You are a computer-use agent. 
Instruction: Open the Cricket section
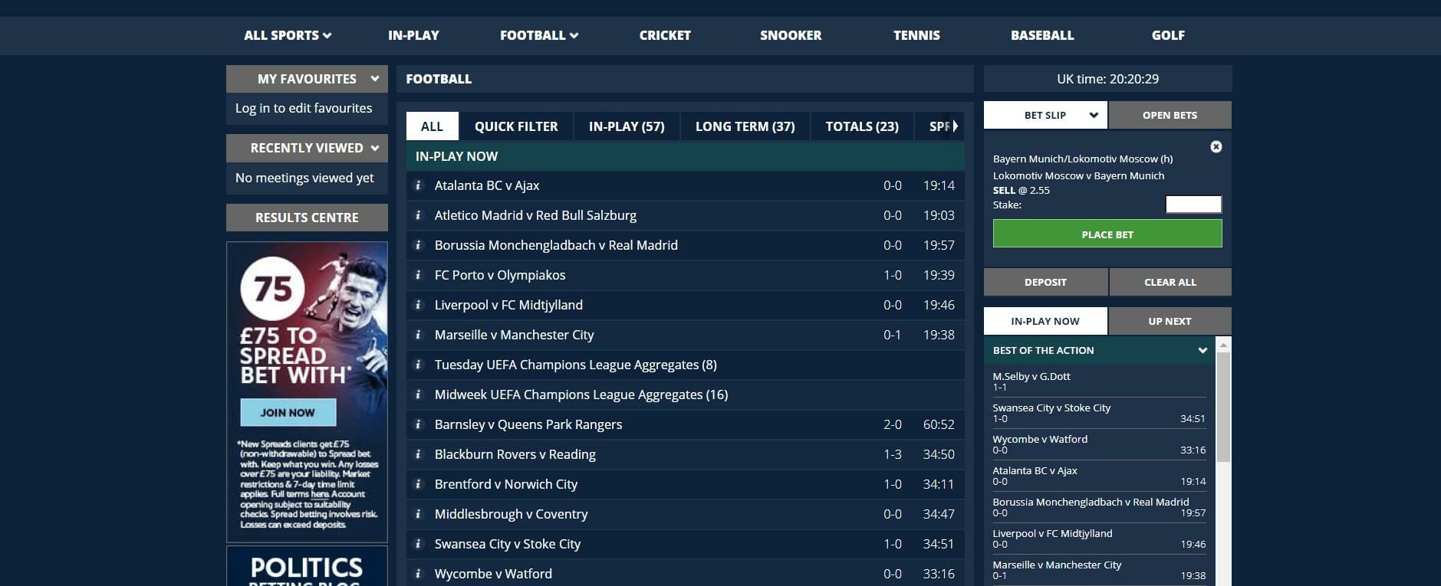coord(665,35)
